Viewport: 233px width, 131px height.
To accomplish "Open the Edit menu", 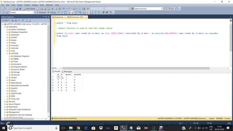I will 8,5.
